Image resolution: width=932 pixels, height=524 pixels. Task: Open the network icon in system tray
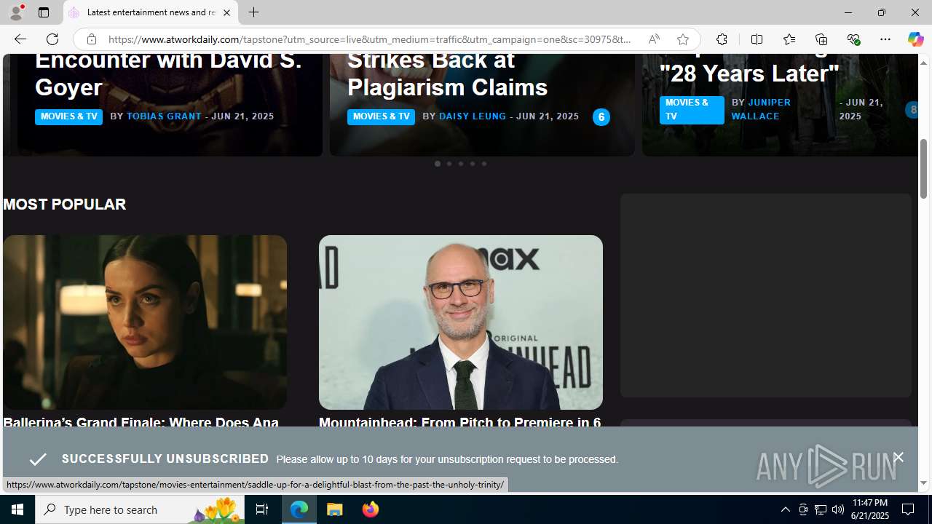pos(821,509)
